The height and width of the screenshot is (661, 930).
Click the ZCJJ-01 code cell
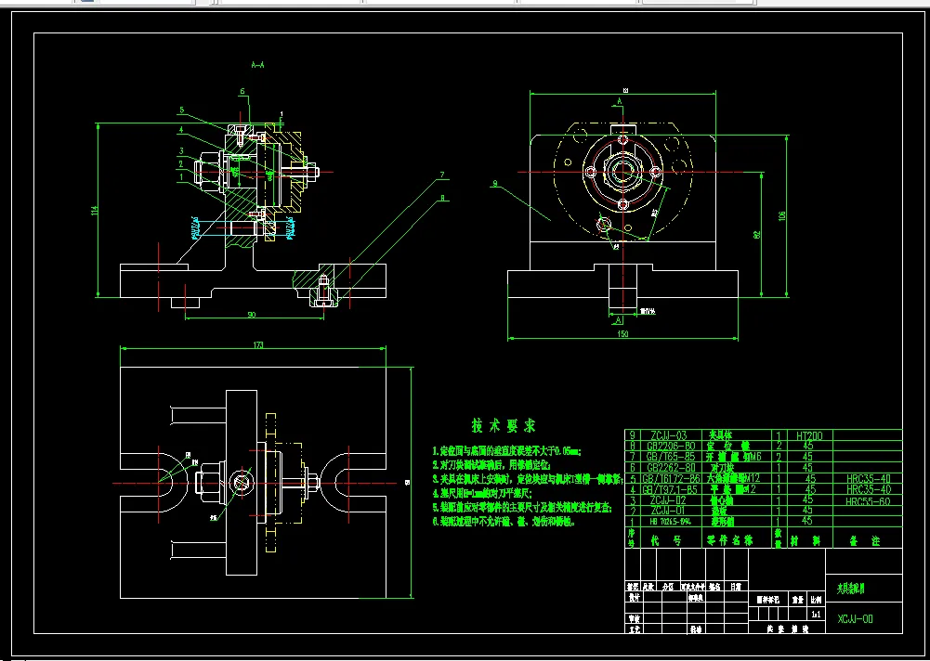(667, 511)
